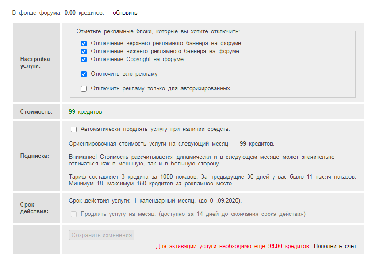
Task: Click the green '99 кредитов' cost value
Action: pos(85,112)
